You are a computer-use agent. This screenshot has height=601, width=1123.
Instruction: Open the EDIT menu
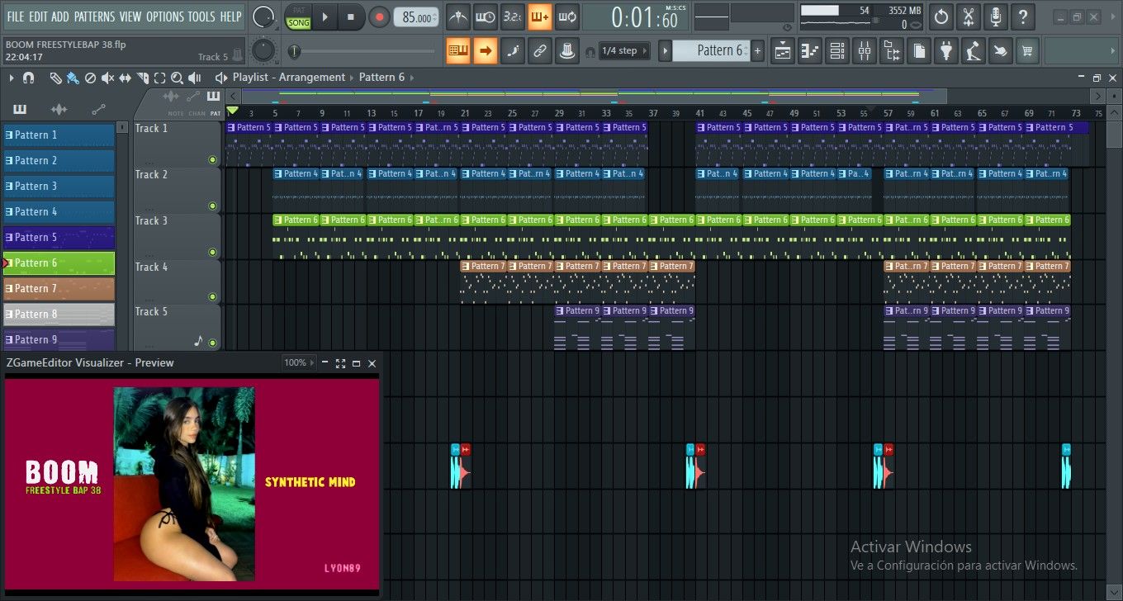(x=38, y=17)
